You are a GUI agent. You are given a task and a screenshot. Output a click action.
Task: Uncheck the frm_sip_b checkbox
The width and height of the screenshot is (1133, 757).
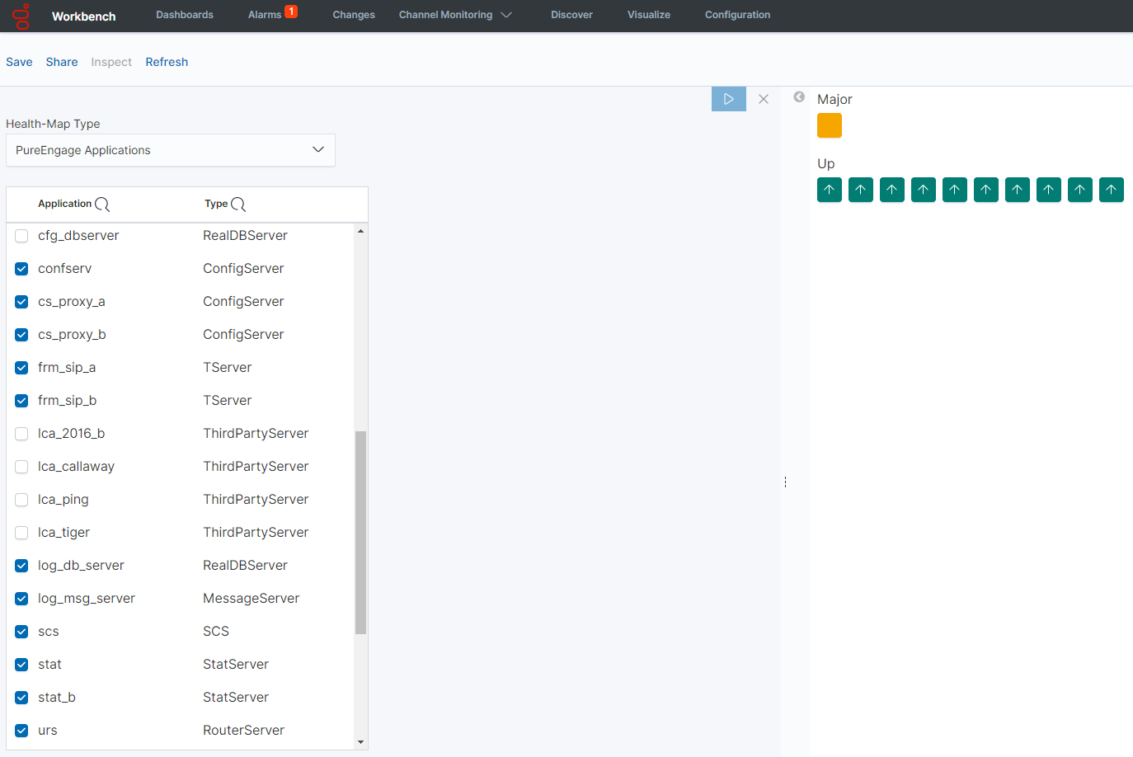(x=21, y=401)
